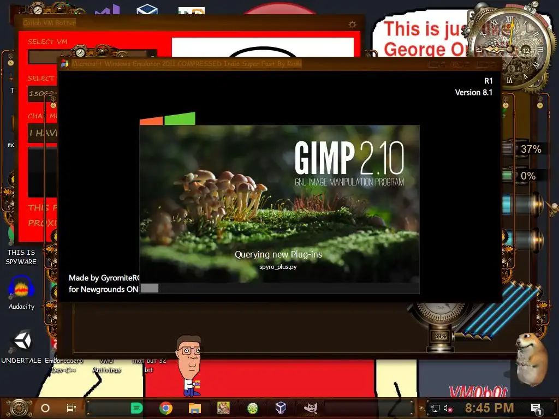Open the green chat app on taskbar

pyautogui.click(x=136, y=408)
